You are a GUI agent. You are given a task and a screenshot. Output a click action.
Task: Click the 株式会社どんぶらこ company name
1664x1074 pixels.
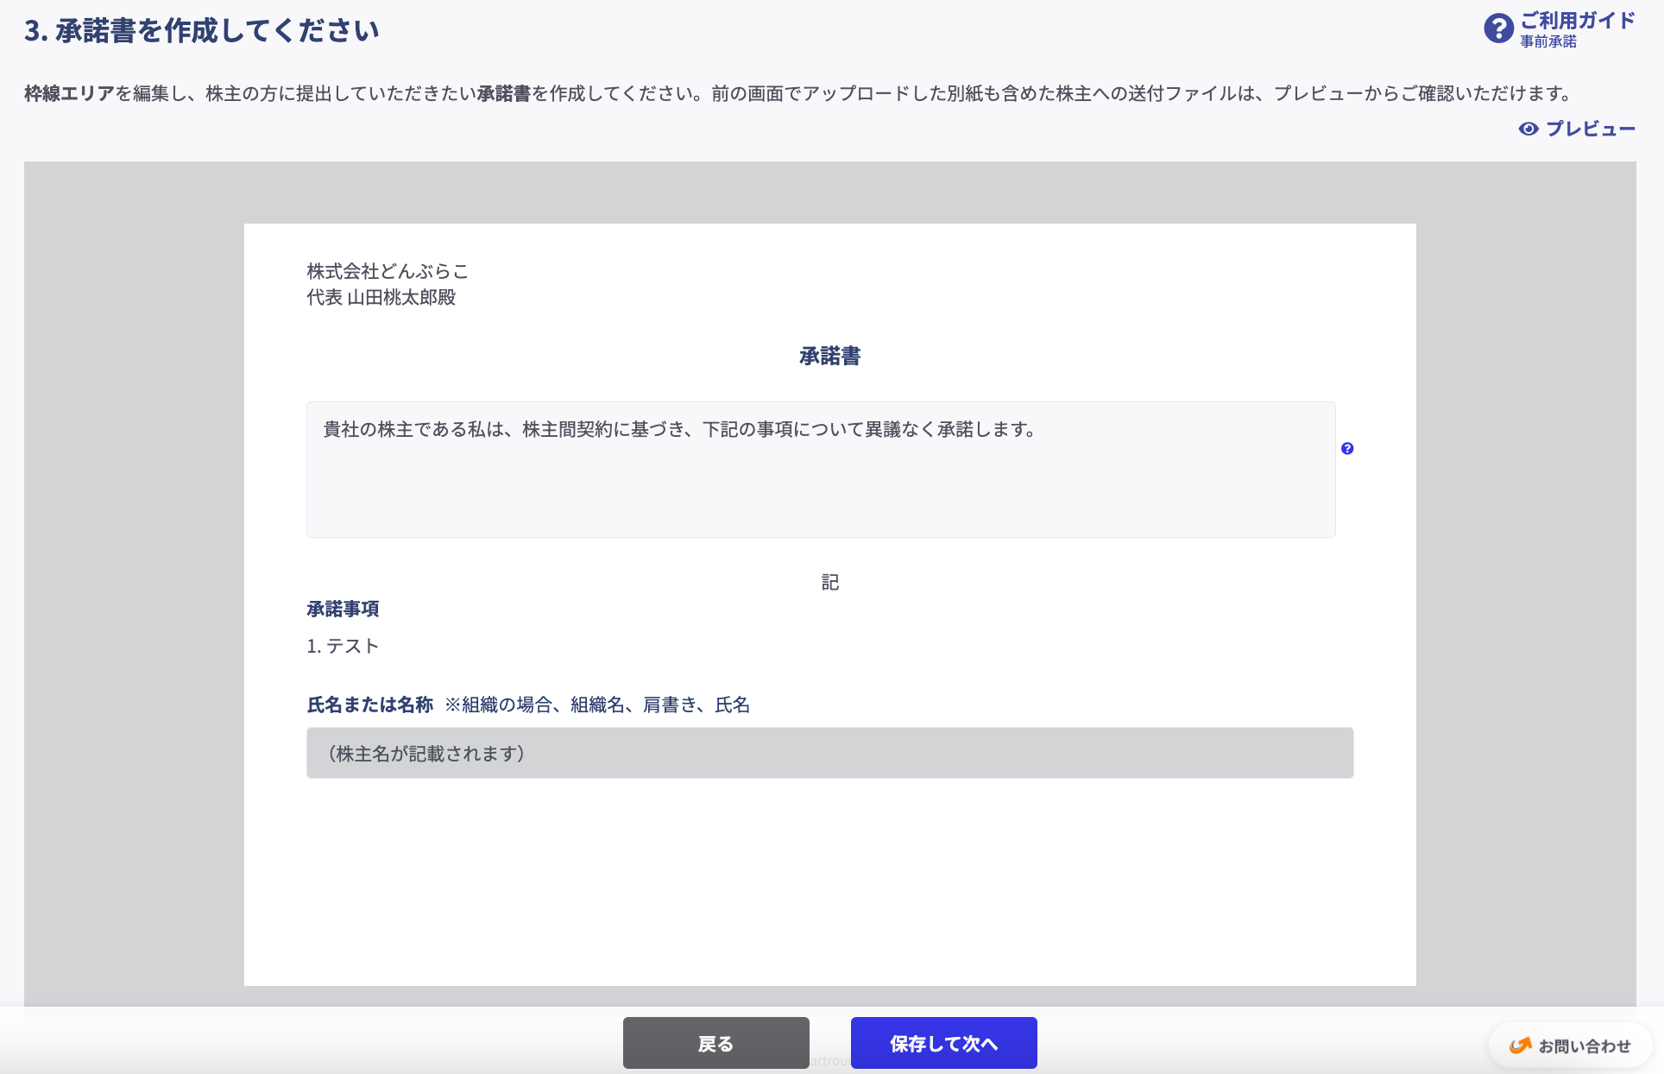(388, 272)
